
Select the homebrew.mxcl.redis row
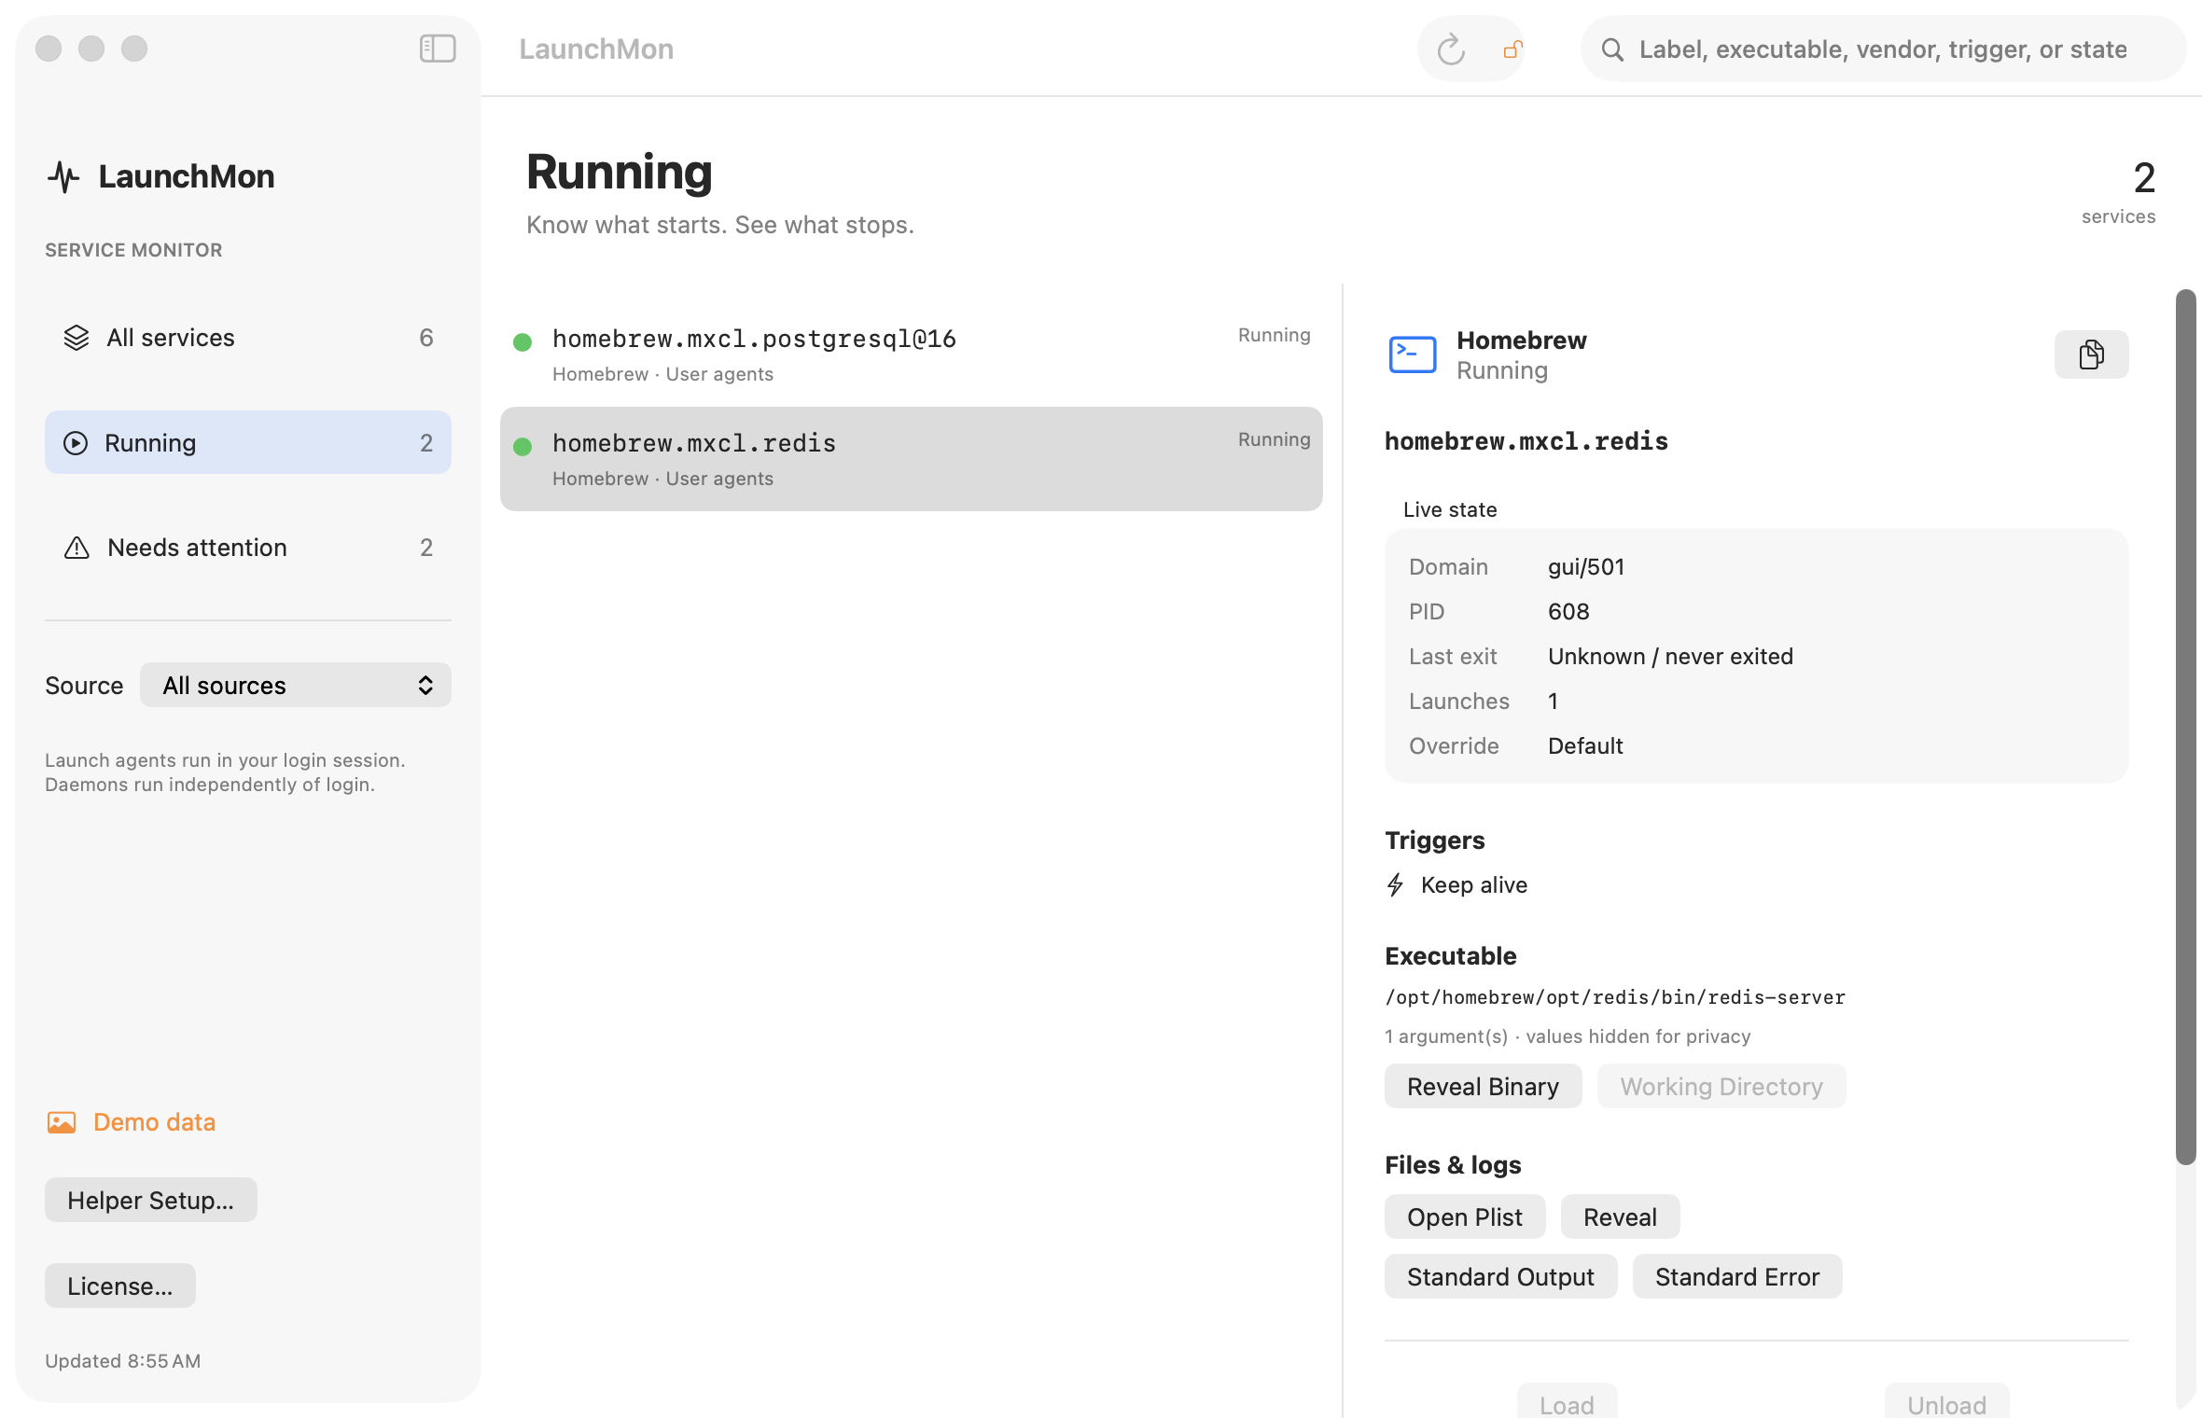(x=912, y=459)
